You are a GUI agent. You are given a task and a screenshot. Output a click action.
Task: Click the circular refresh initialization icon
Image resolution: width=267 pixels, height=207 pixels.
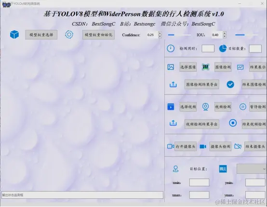pos(69,35)
